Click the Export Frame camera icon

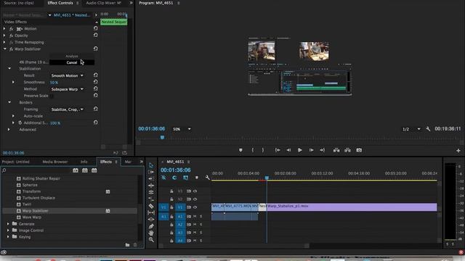[x=359, y=150]
